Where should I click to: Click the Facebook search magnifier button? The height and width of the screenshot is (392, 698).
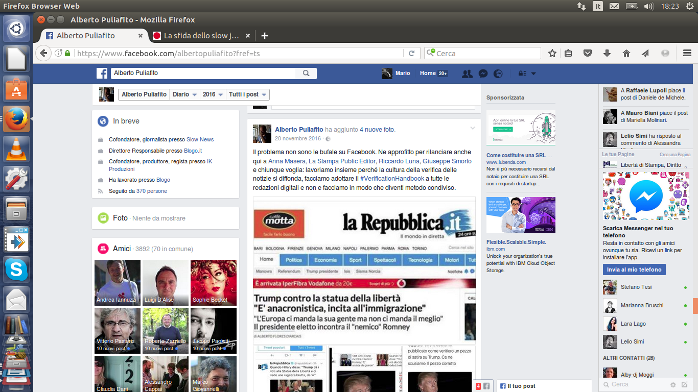coord(306,73)
